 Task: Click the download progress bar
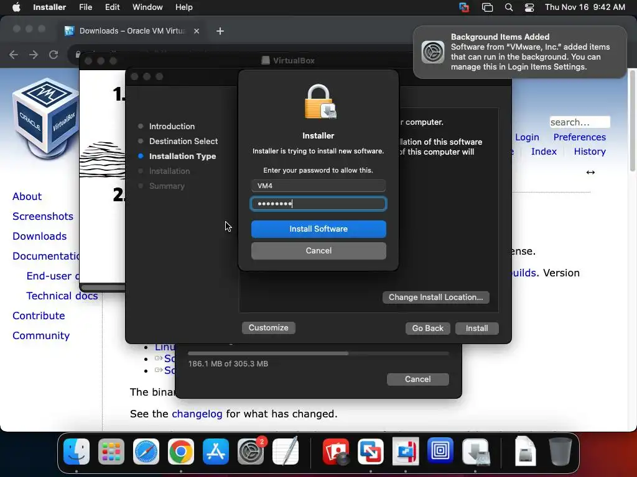coord(318,353)
